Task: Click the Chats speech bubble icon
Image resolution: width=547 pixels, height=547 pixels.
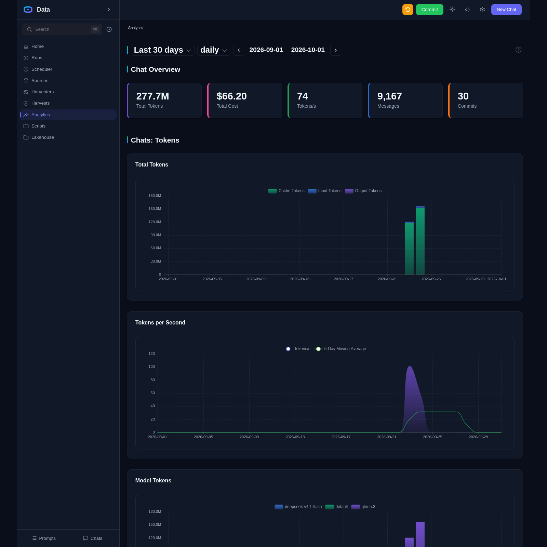Action: (x=86, y=538)
